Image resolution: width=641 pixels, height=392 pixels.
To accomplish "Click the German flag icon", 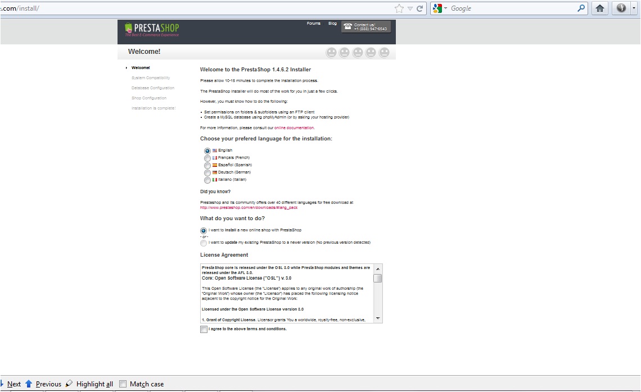I will [x=215, y=172].
